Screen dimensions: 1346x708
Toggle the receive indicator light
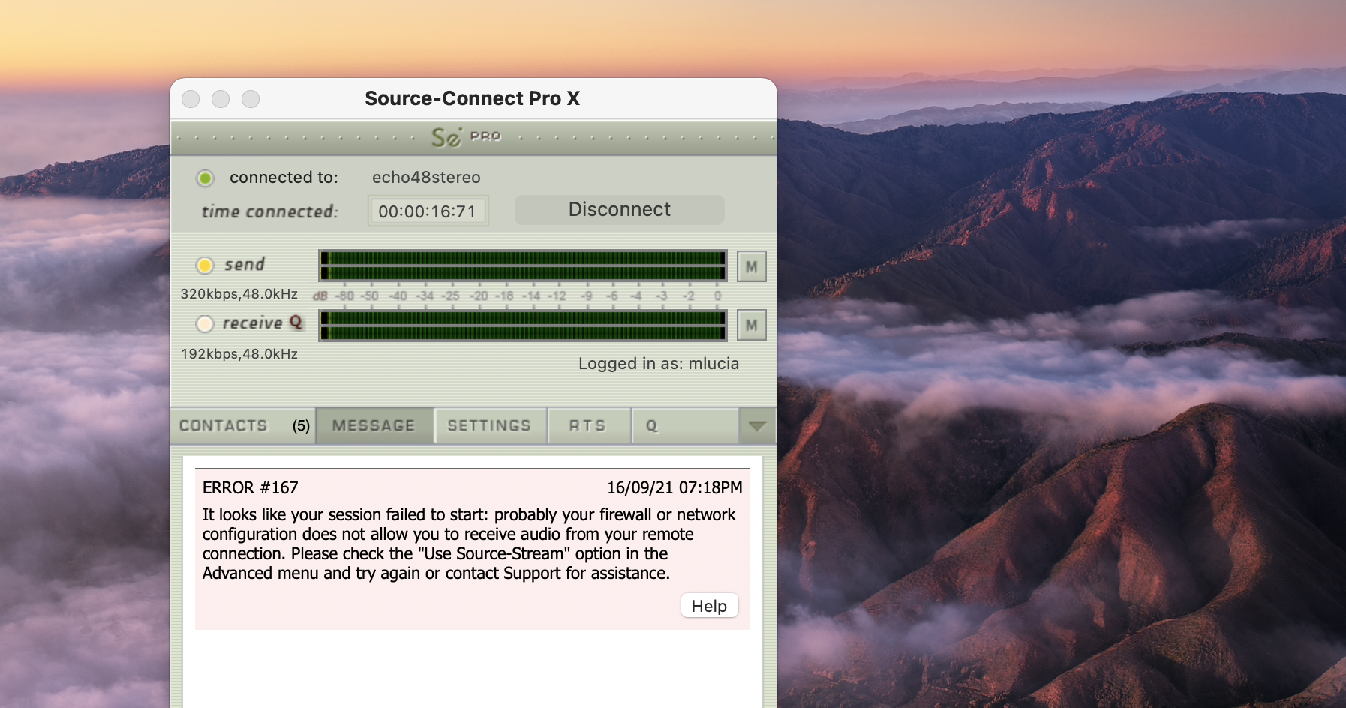pyautogui.click(x=205, y=324)
